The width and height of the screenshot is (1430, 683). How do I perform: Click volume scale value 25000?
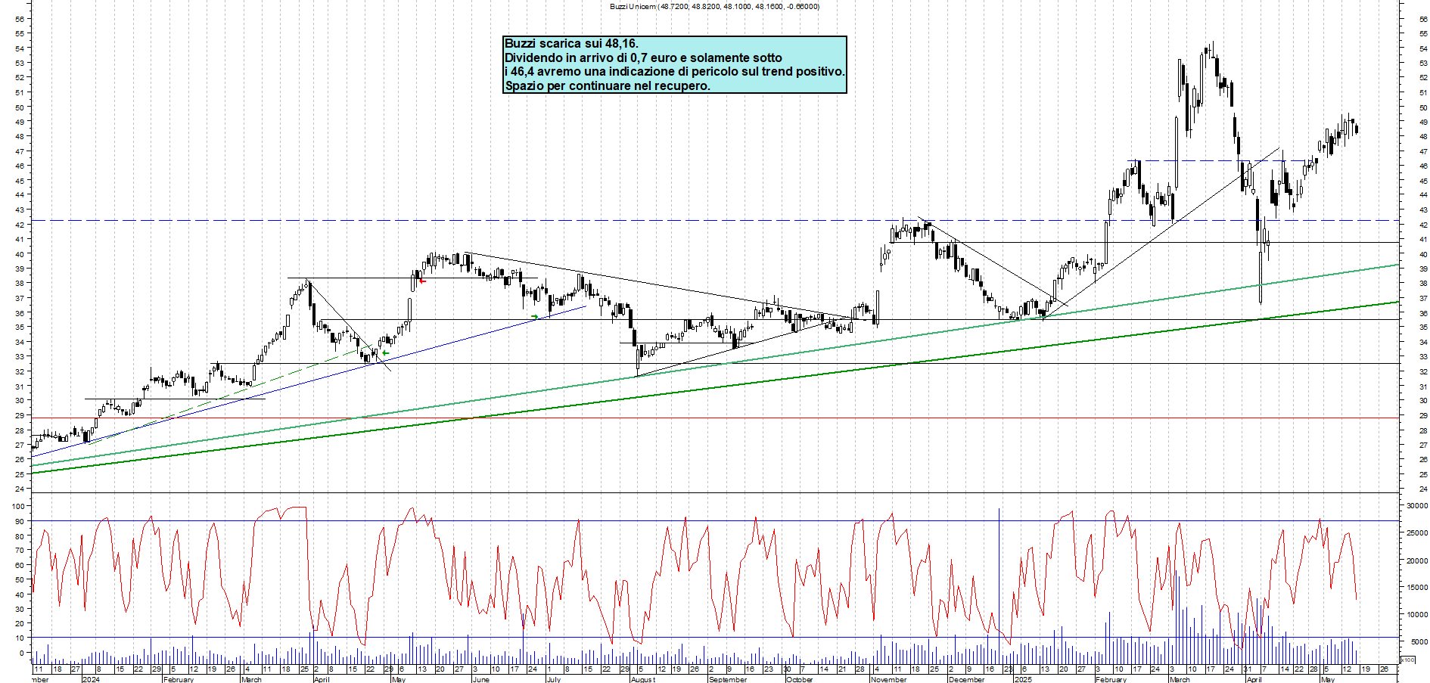coord(1417,533)
